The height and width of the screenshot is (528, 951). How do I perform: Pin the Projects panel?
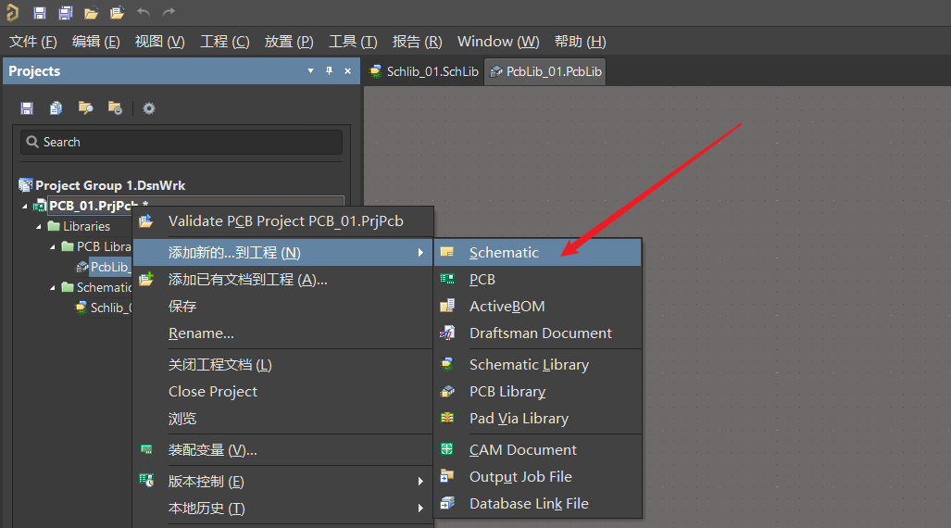click(329, 71)
